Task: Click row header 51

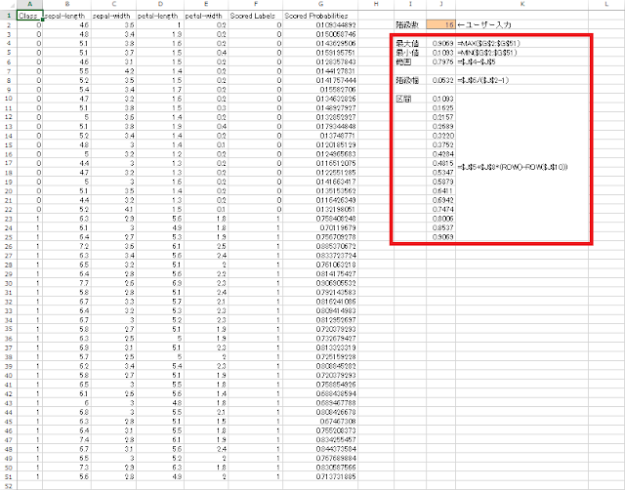Action: [x=6, y=479]
